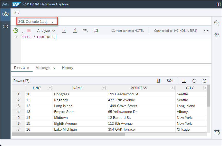
Task: Refresh the query results
Action: [x=194, y=81]
